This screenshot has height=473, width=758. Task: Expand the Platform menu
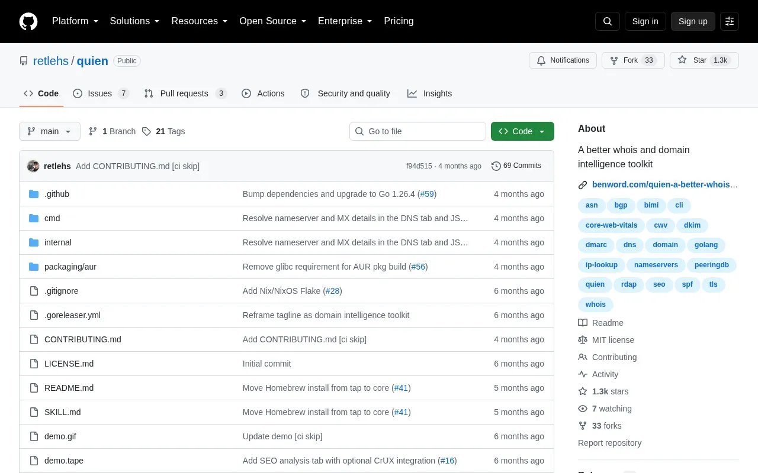(x=75, y=21)
